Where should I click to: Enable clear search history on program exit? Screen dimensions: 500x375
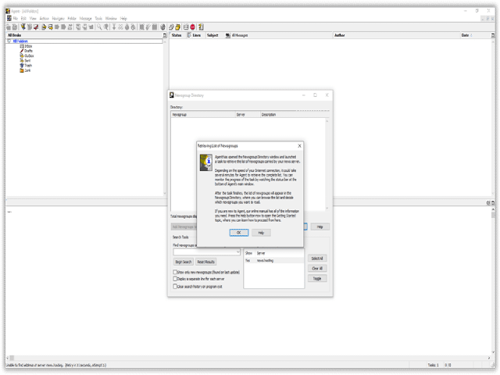(x=175, y=287)
